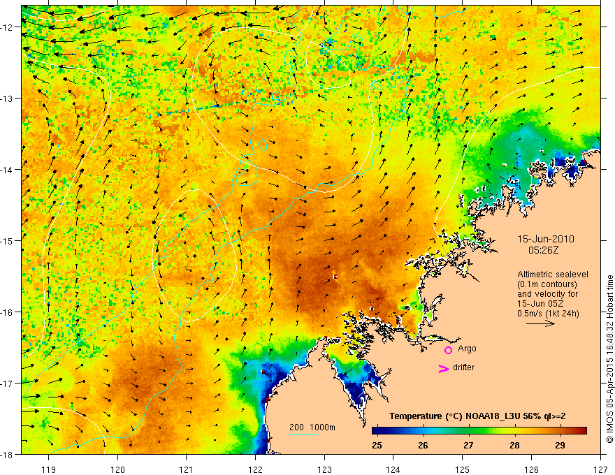Click the "(0.1m contours)" caption line
615x475 pixels.
pos(547,284)
